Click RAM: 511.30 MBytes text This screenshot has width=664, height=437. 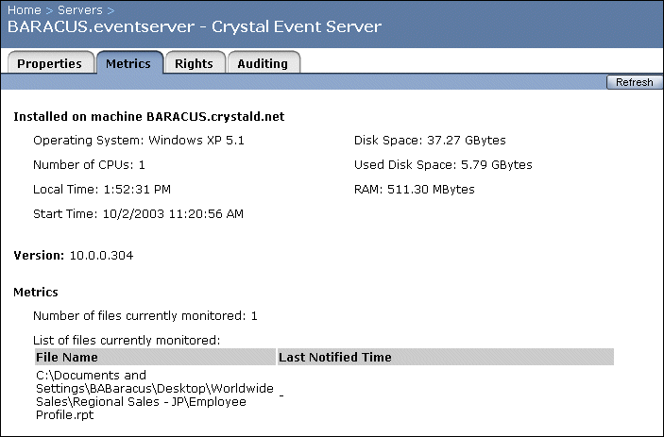click(414, 189)
